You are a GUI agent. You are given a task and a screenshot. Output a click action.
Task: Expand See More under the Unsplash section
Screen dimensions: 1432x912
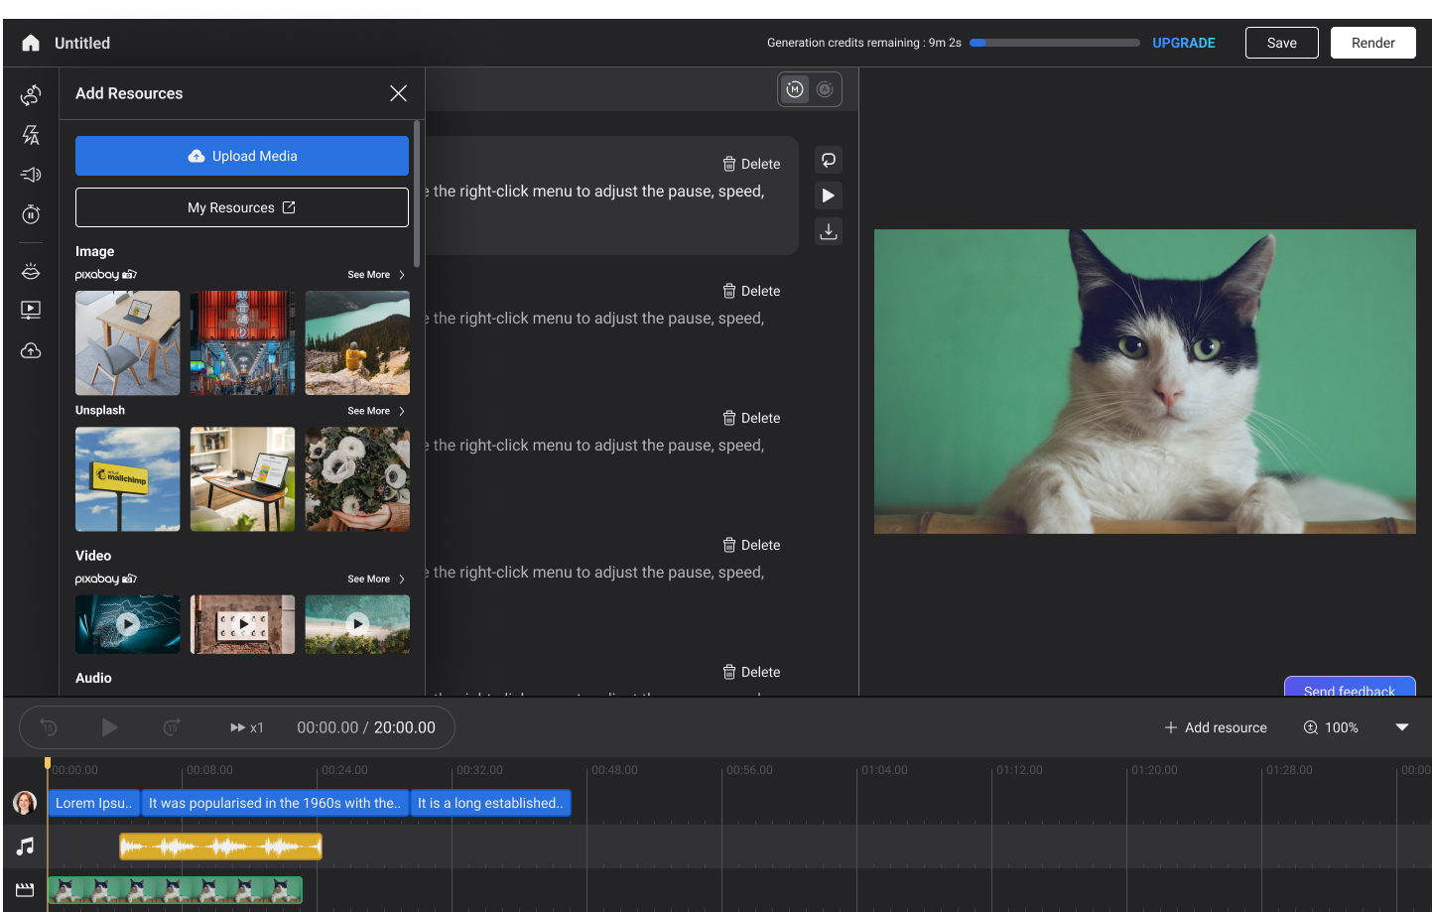[375, 410]
